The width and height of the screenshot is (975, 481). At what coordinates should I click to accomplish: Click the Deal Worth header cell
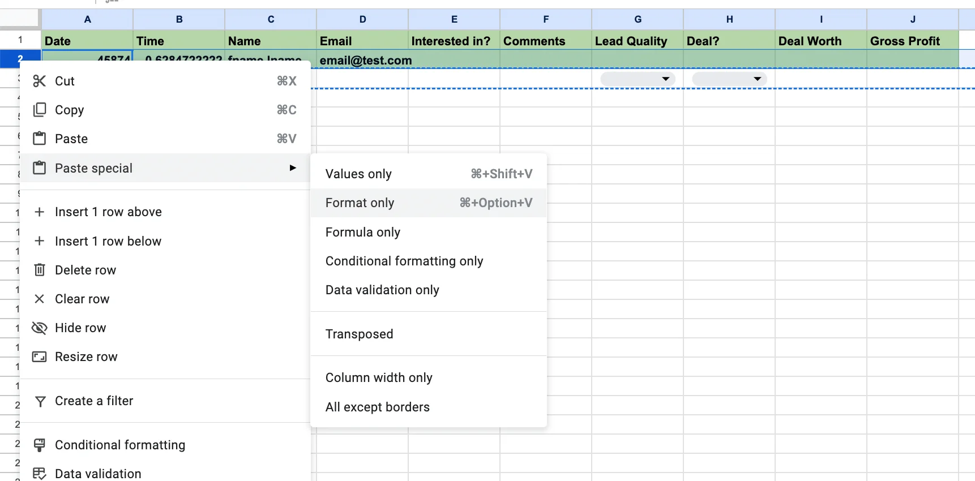click(x=821, y=40)
